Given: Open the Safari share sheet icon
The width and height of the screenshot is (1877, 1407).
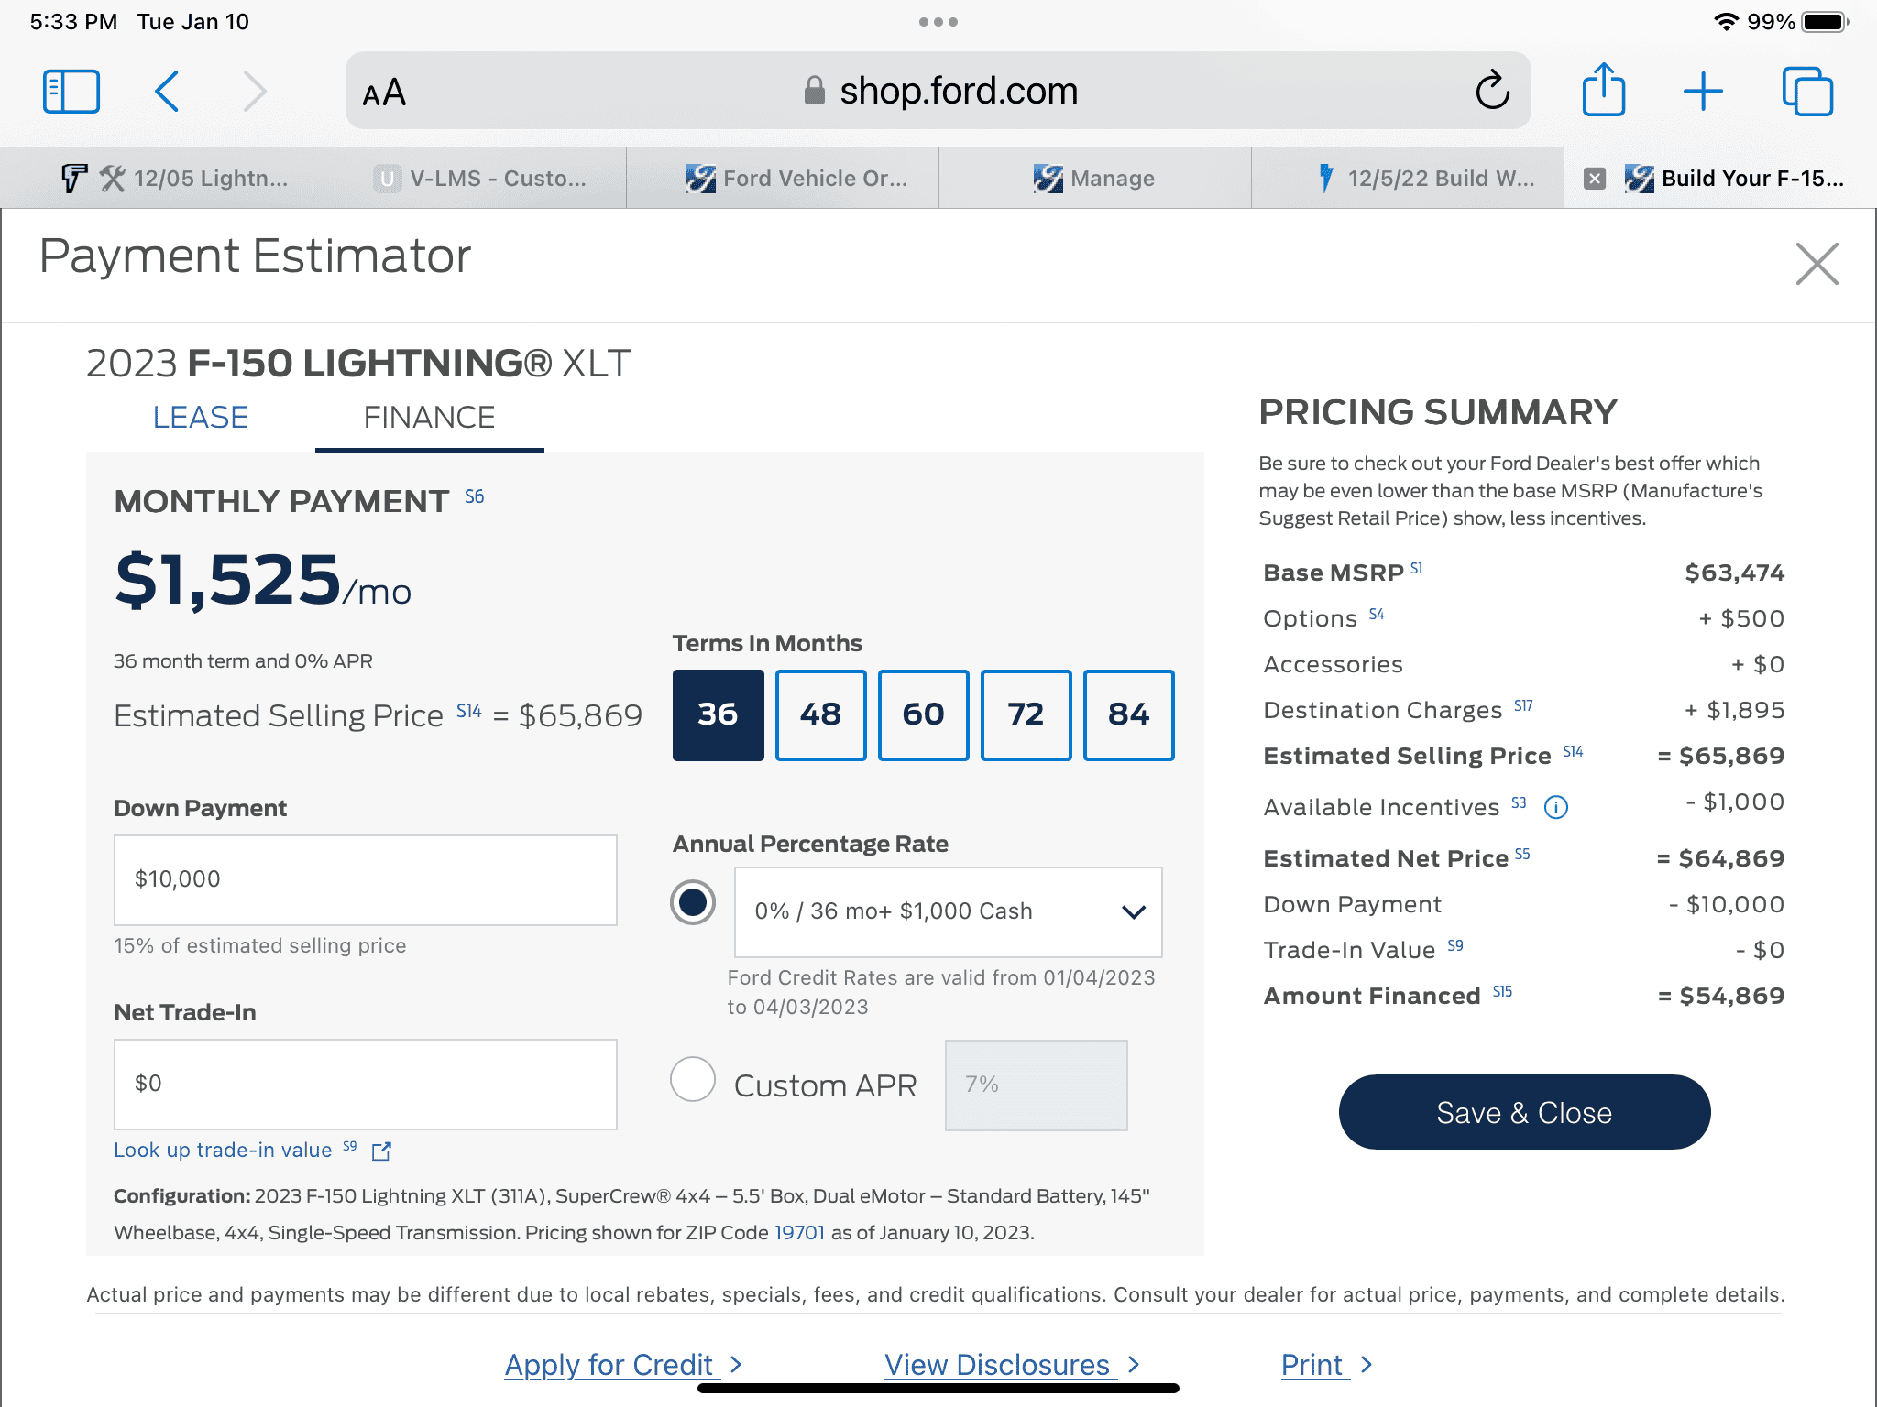Looking at the screenshot, I should tap(1603, 91).
